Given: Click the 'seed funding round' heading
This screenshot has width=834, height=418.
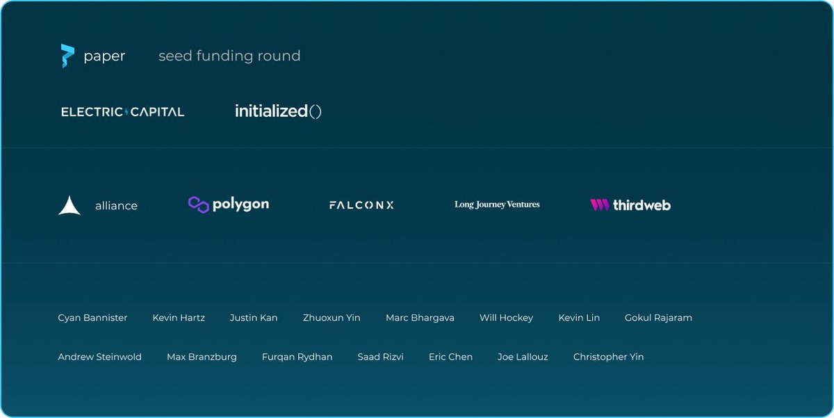Looking at the screenshot, I should click(229, 56).
